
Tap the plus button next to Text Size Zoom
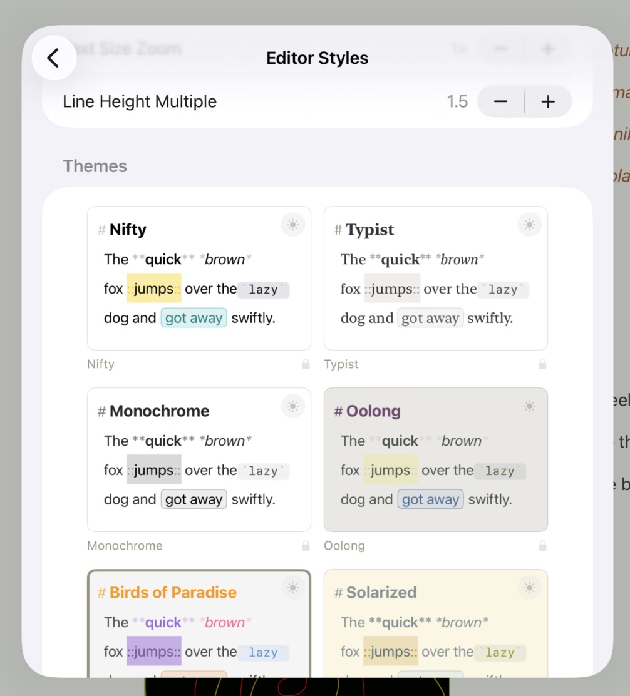pos(547,49)
